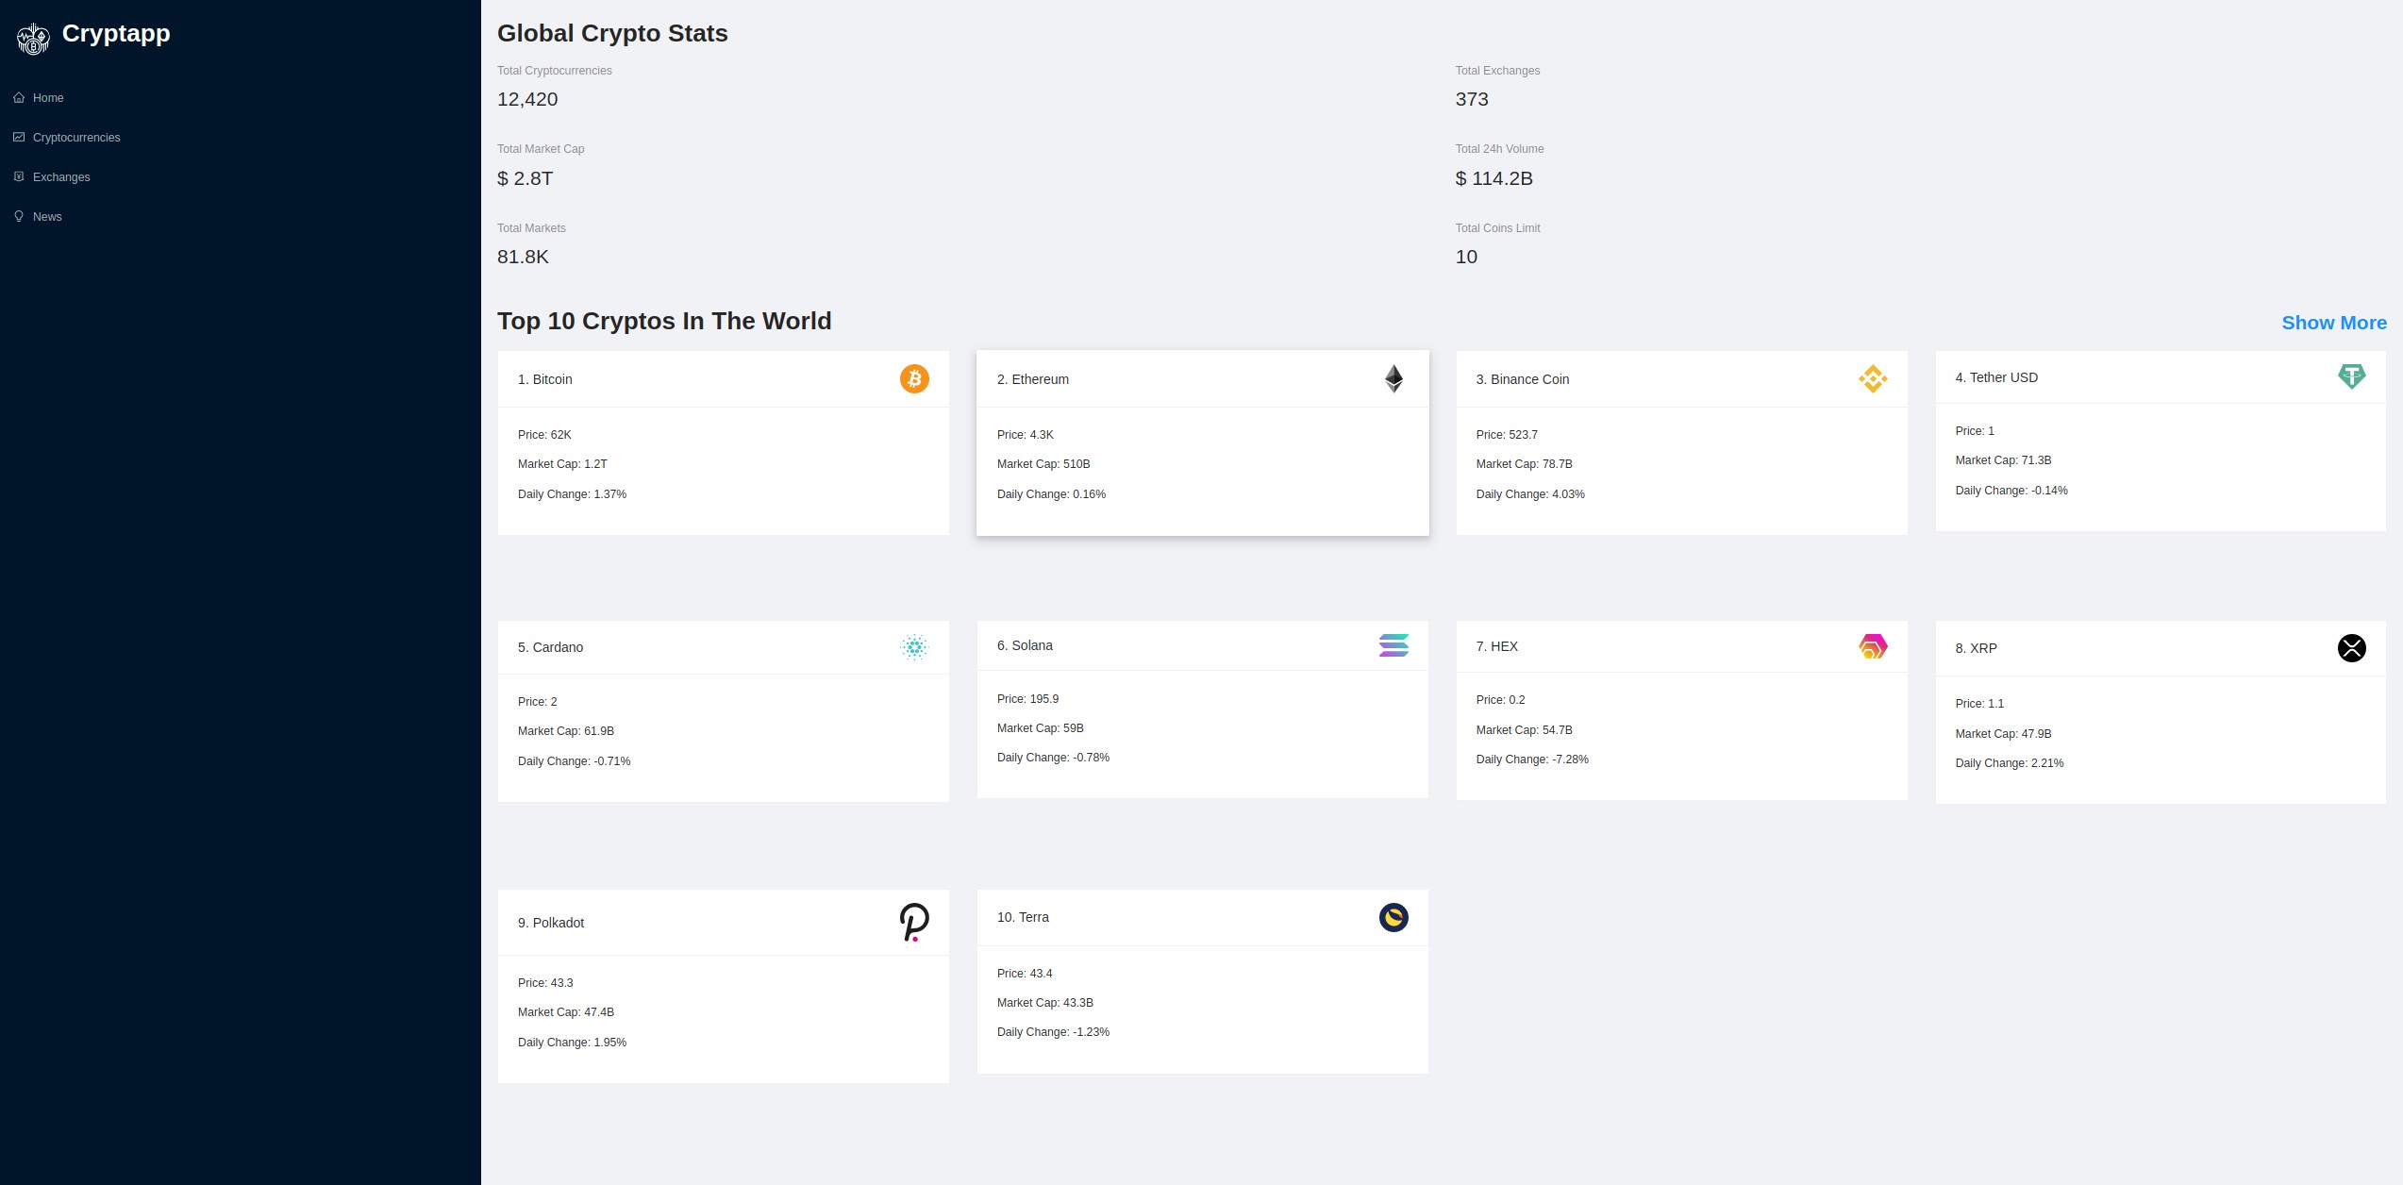
Task: Click the 'Global Crypto Stats' heading
Action: pyautogui.click(x=613, y=33)
